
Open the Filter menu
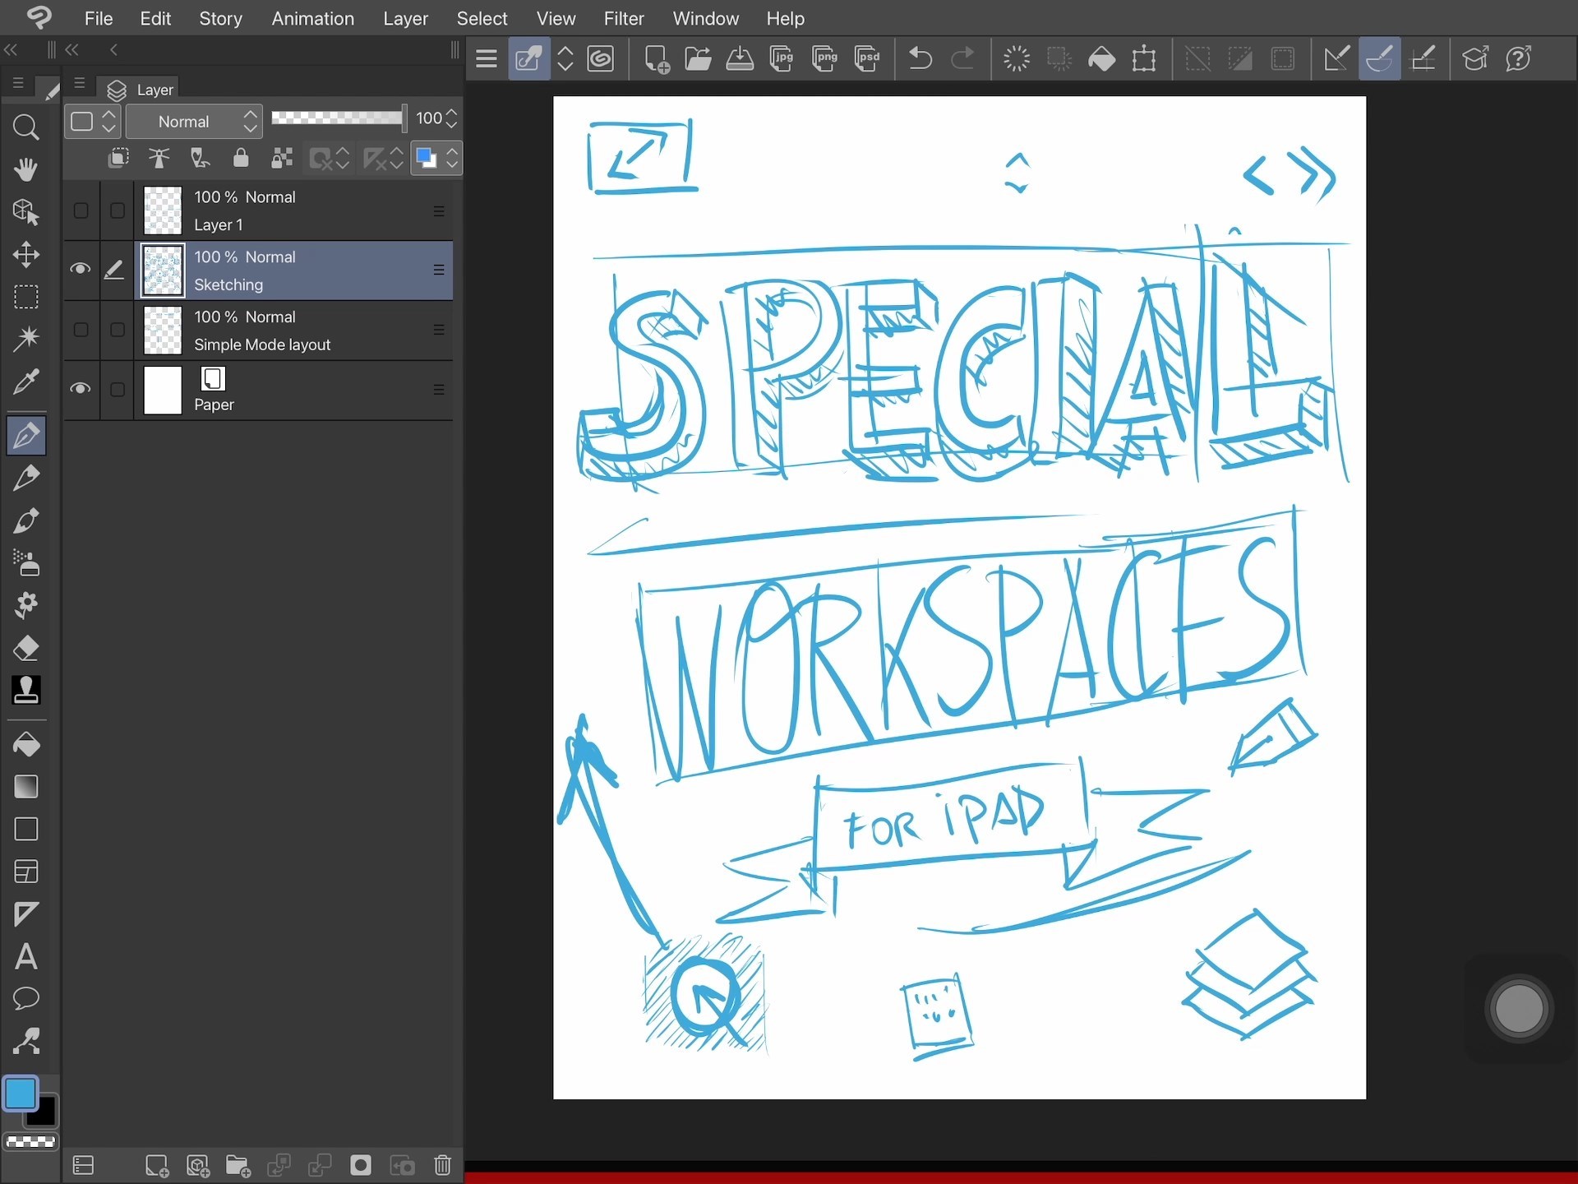[x=623, y=18]
